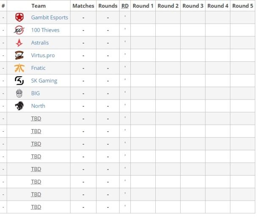Click the SK Gaming logo
This screenshot has height=218, width=270.
click(x=19, y=80)
